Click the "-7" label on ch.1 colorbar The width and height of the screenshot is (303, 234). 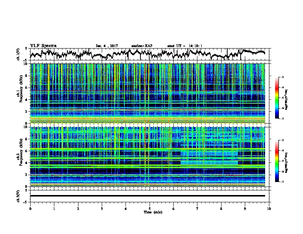tap(282, 119)
